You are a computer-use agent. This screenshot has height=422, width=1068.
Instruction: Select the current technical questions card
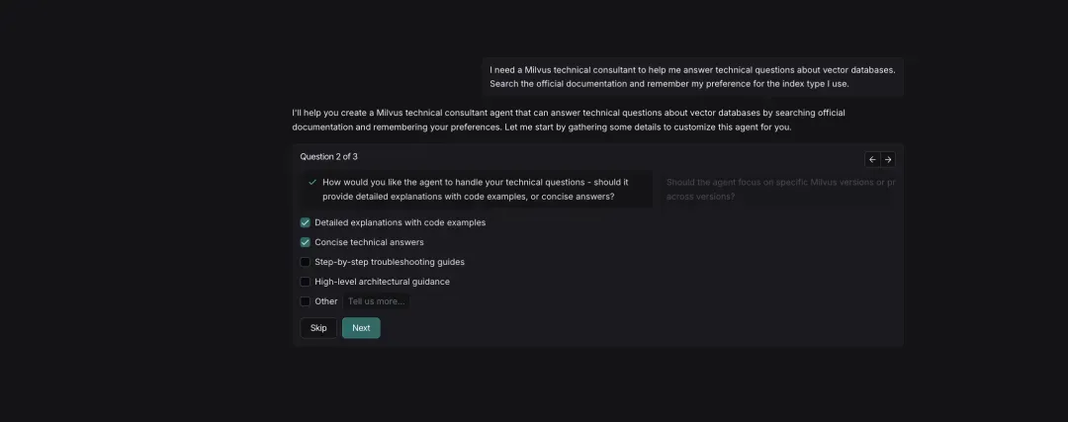(477, 189)
